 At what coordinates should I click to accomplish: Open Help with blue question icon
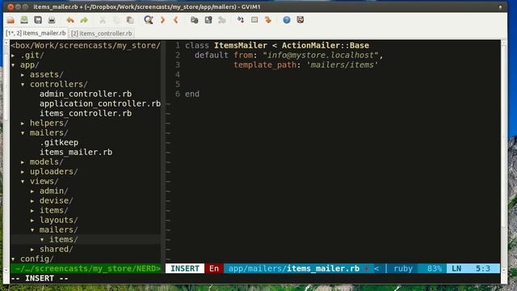click(x=287, y=20)
